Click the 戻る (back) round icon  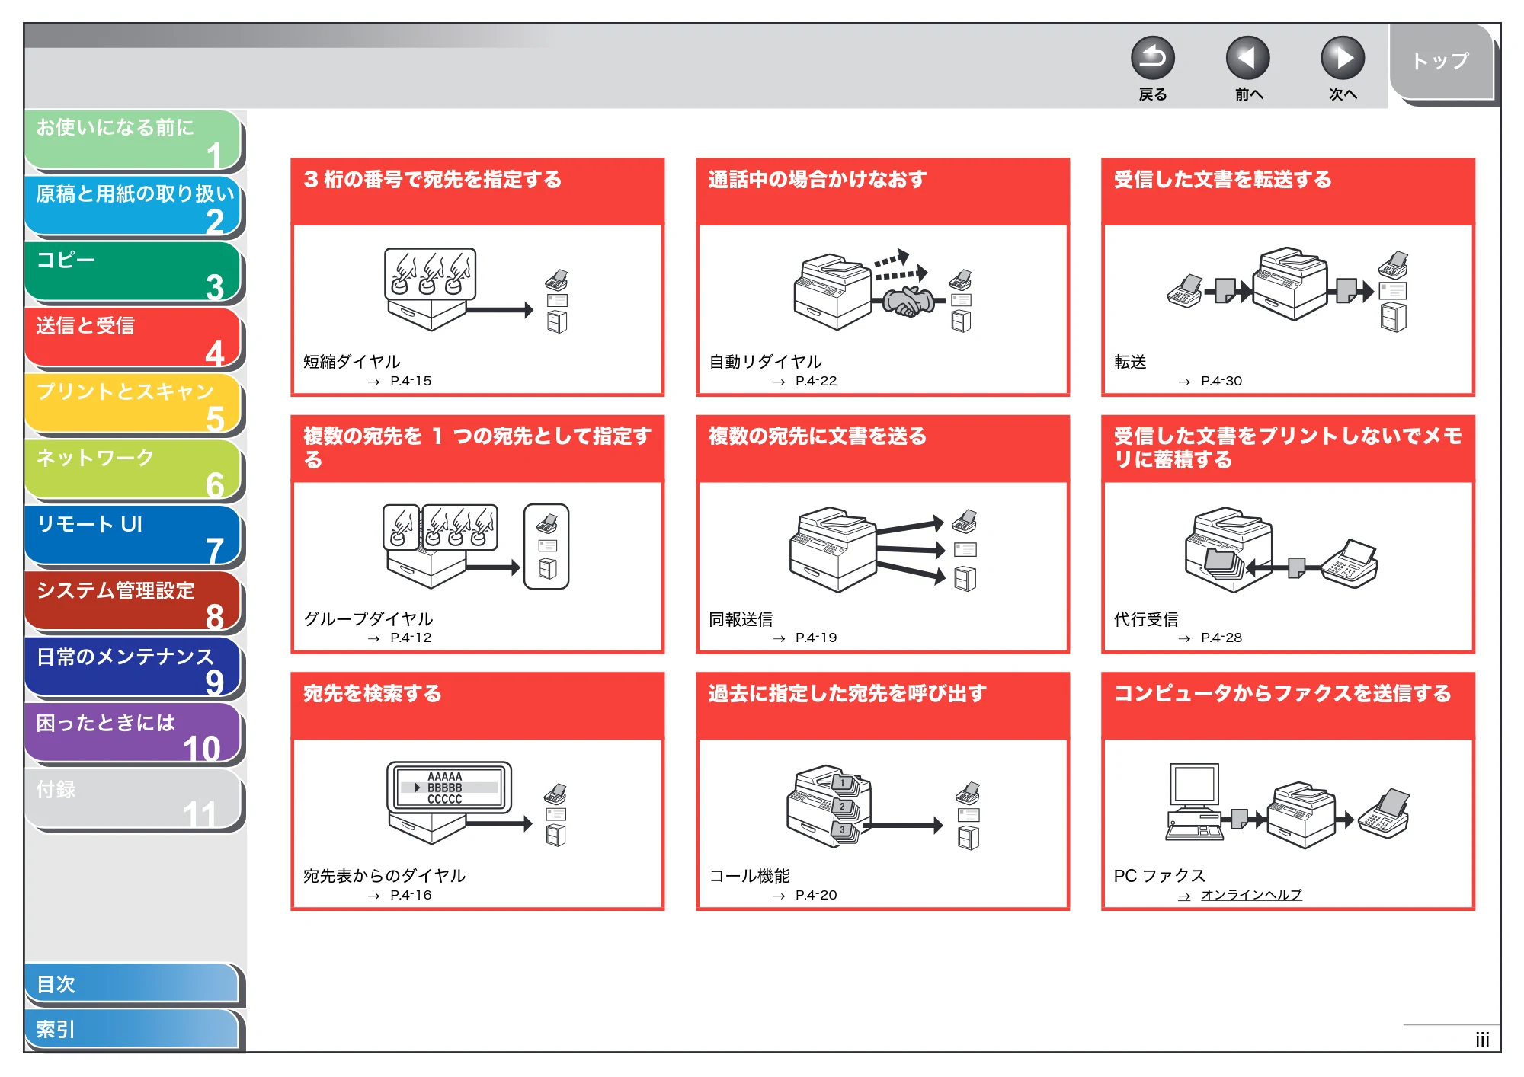click(x=1152, y=58)
